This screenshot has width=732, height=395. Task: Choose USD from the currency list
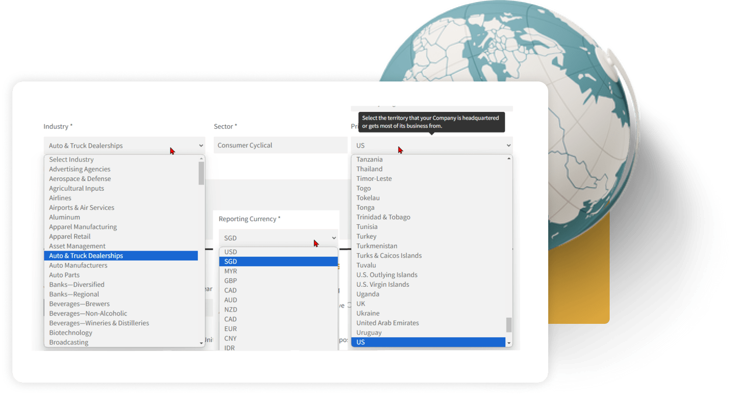[231, 252]
